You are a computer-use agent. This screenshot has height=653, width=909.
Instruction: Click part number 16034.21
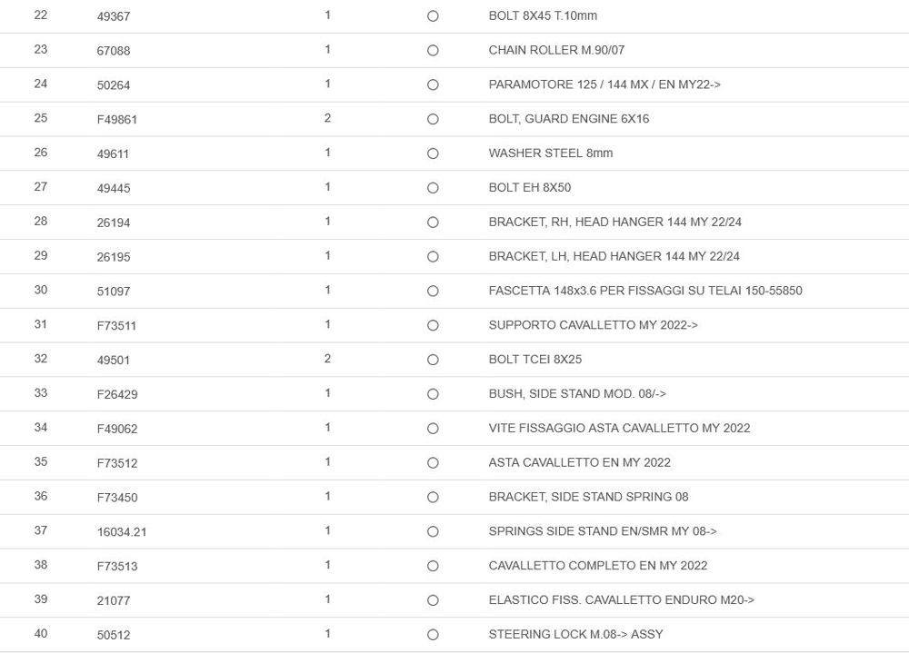pos(122,532)
